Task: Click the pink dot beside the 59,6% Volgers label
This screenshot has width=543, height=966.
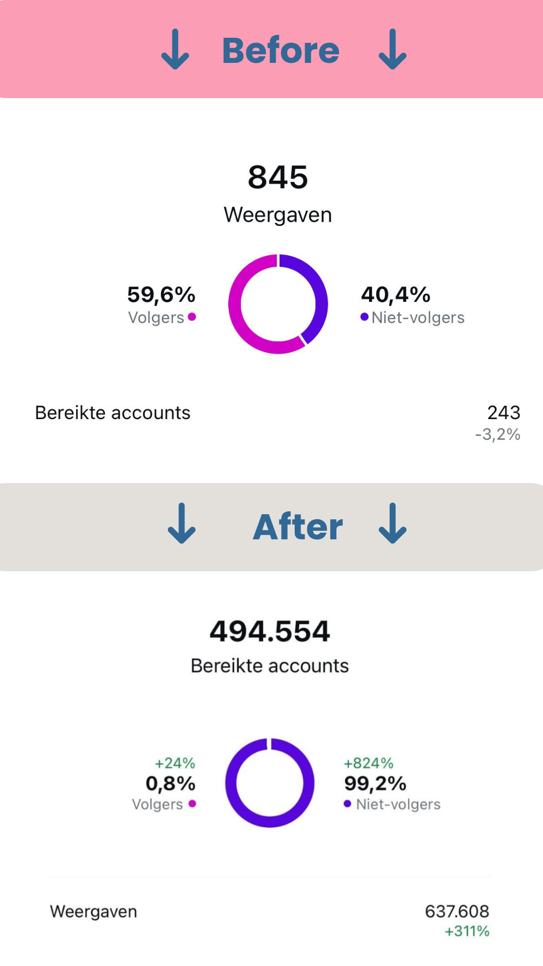Action: tap(192, 317)
